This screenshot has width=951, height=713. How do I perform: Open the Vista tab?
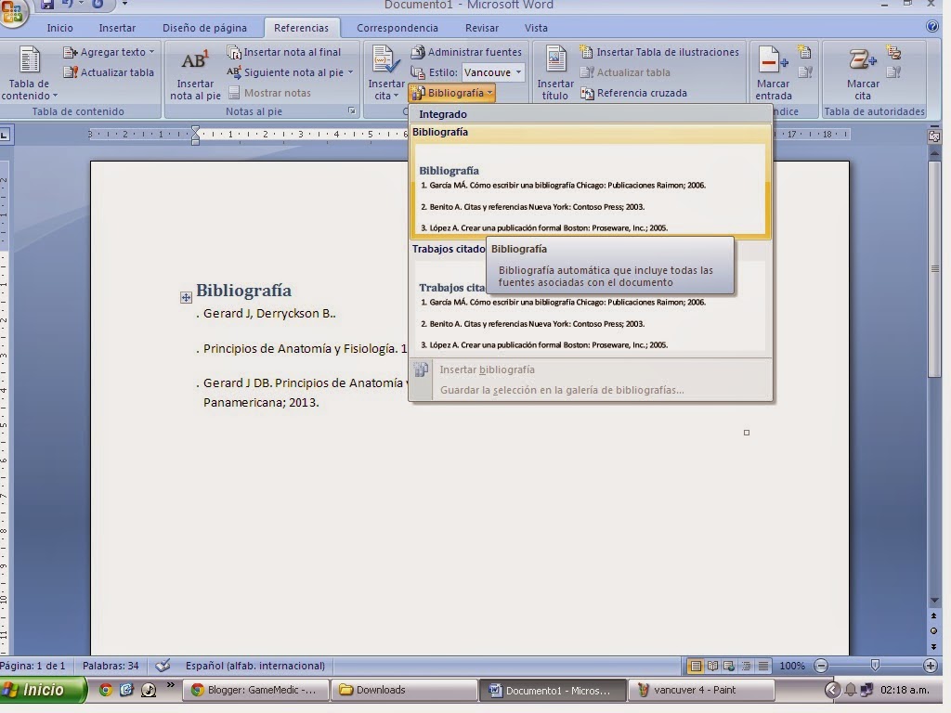click(x=536, y=28)
